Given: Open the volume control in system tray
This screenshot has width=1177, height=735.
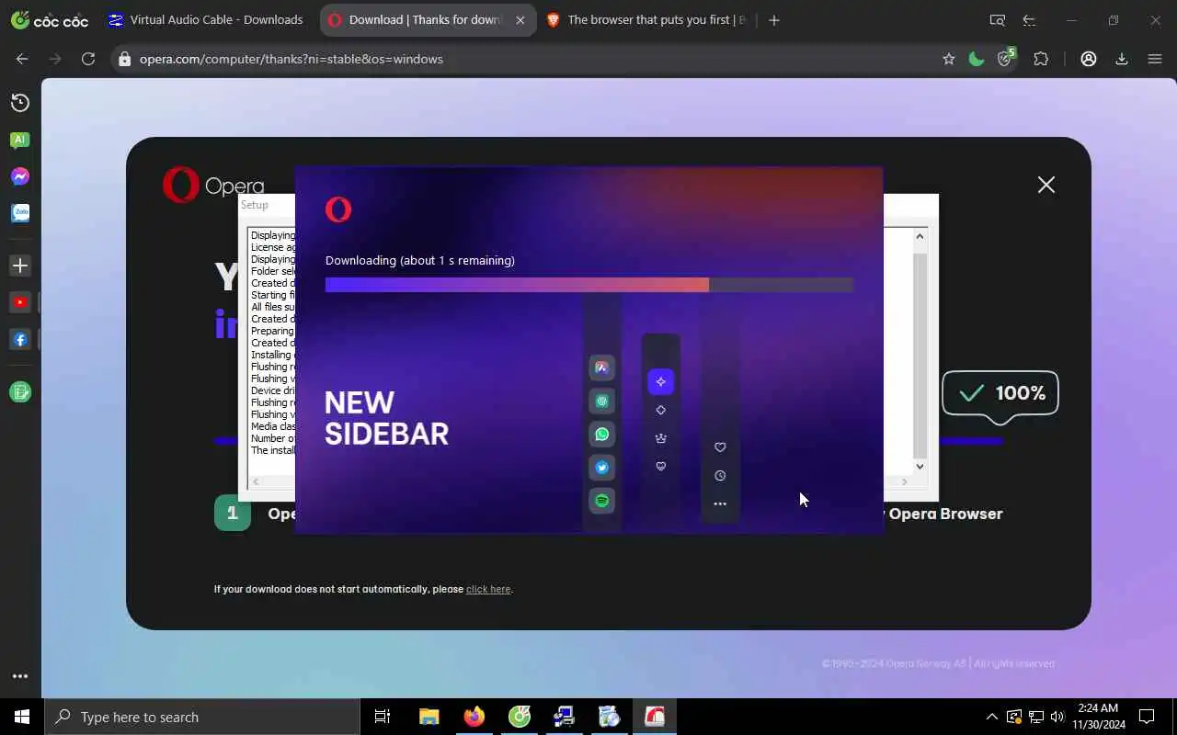Looking at the screenshot, I should [x=1057, y=717].
